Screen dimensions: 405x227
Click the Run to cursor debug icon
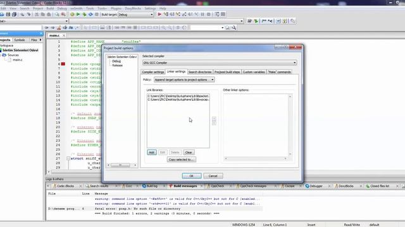click(166, 15)
